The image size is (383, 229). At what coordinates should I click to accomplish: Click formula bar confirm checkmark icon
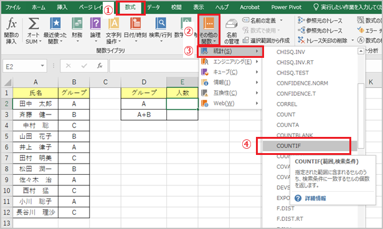click(x=84, y=66)
